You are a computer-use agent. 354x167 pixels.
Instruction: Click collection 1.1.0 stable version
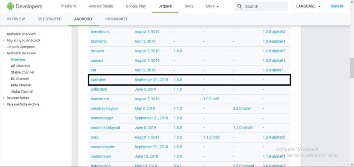(x=178, y=89)
